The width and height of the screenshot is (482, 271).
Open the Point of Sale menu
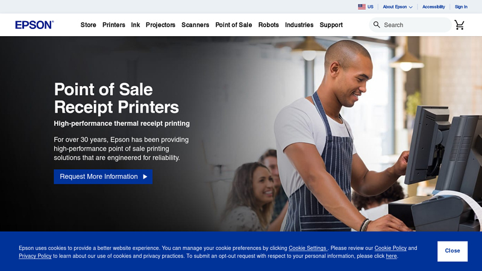point(234,25)
